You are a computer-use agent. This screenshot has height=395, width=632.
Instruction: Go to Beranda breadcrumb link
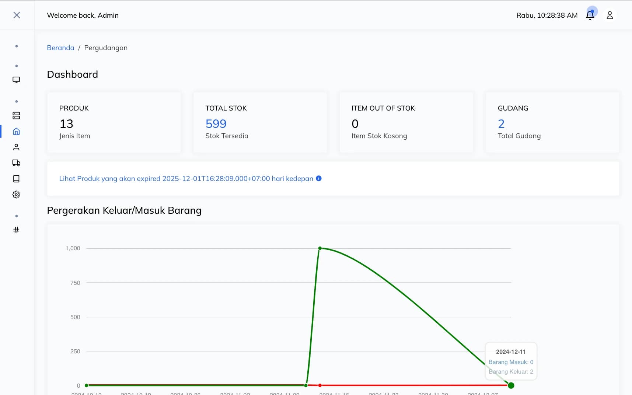point(60,48)
